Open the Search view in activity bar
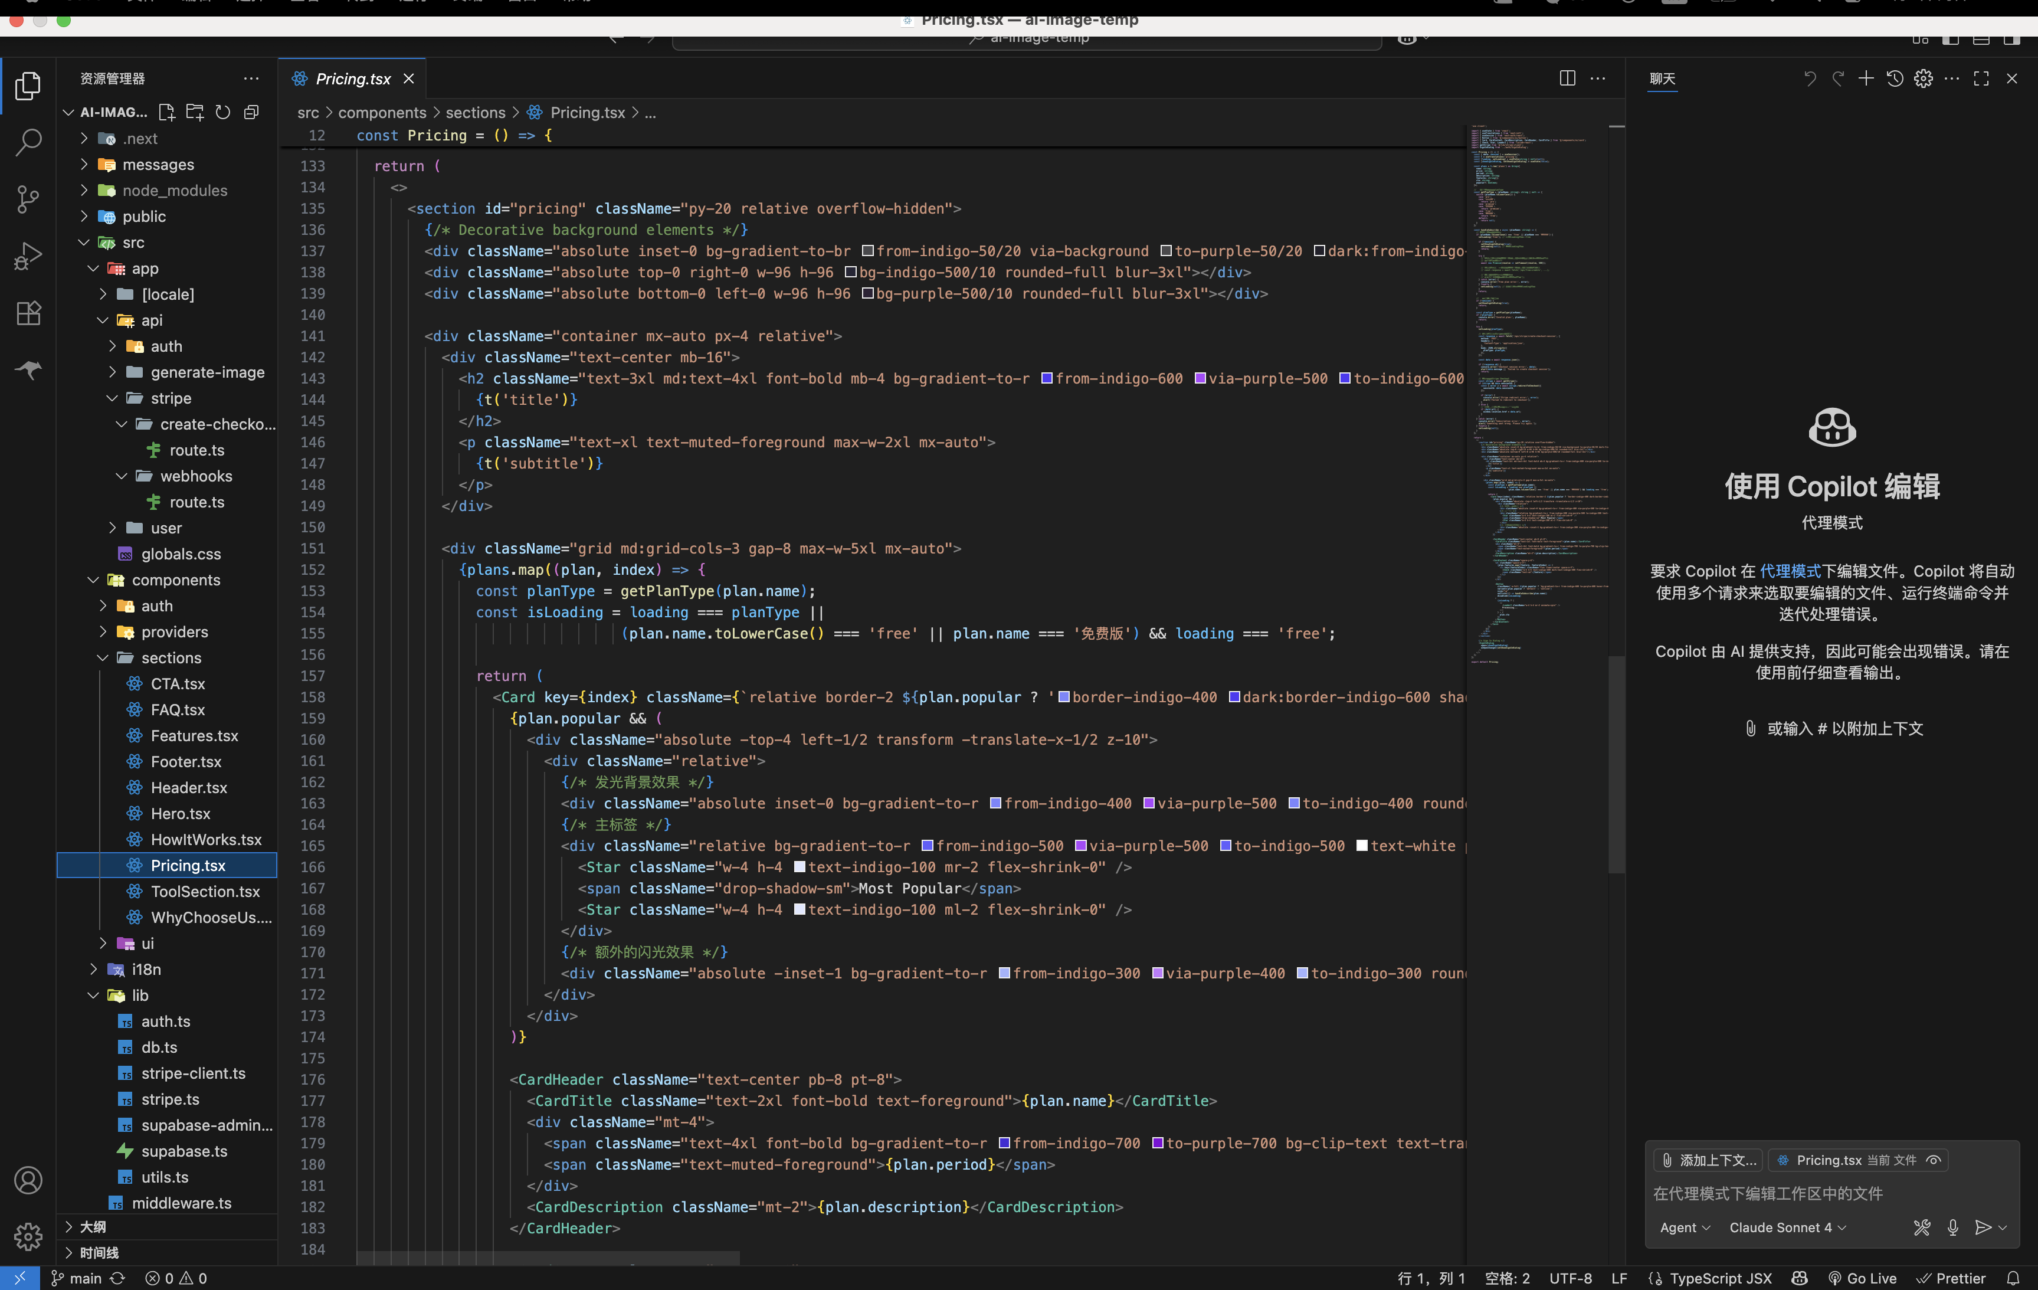This screenshot has width=2038, height=1290. click(x=28, y=142)
